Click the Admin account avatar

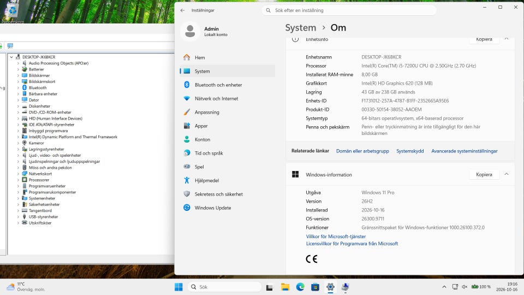[x=190, y=31]
